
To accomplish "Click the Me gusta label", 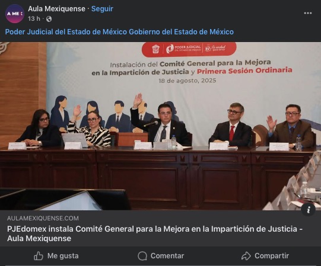I will [63, 256].
